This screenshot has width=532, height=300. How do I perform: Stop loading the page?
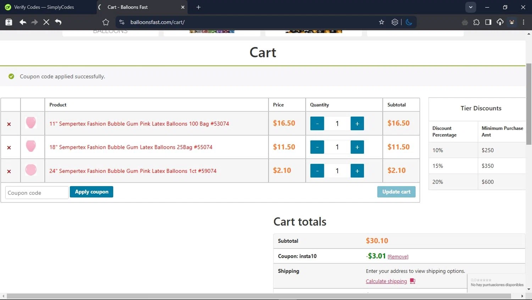point(46,22)
